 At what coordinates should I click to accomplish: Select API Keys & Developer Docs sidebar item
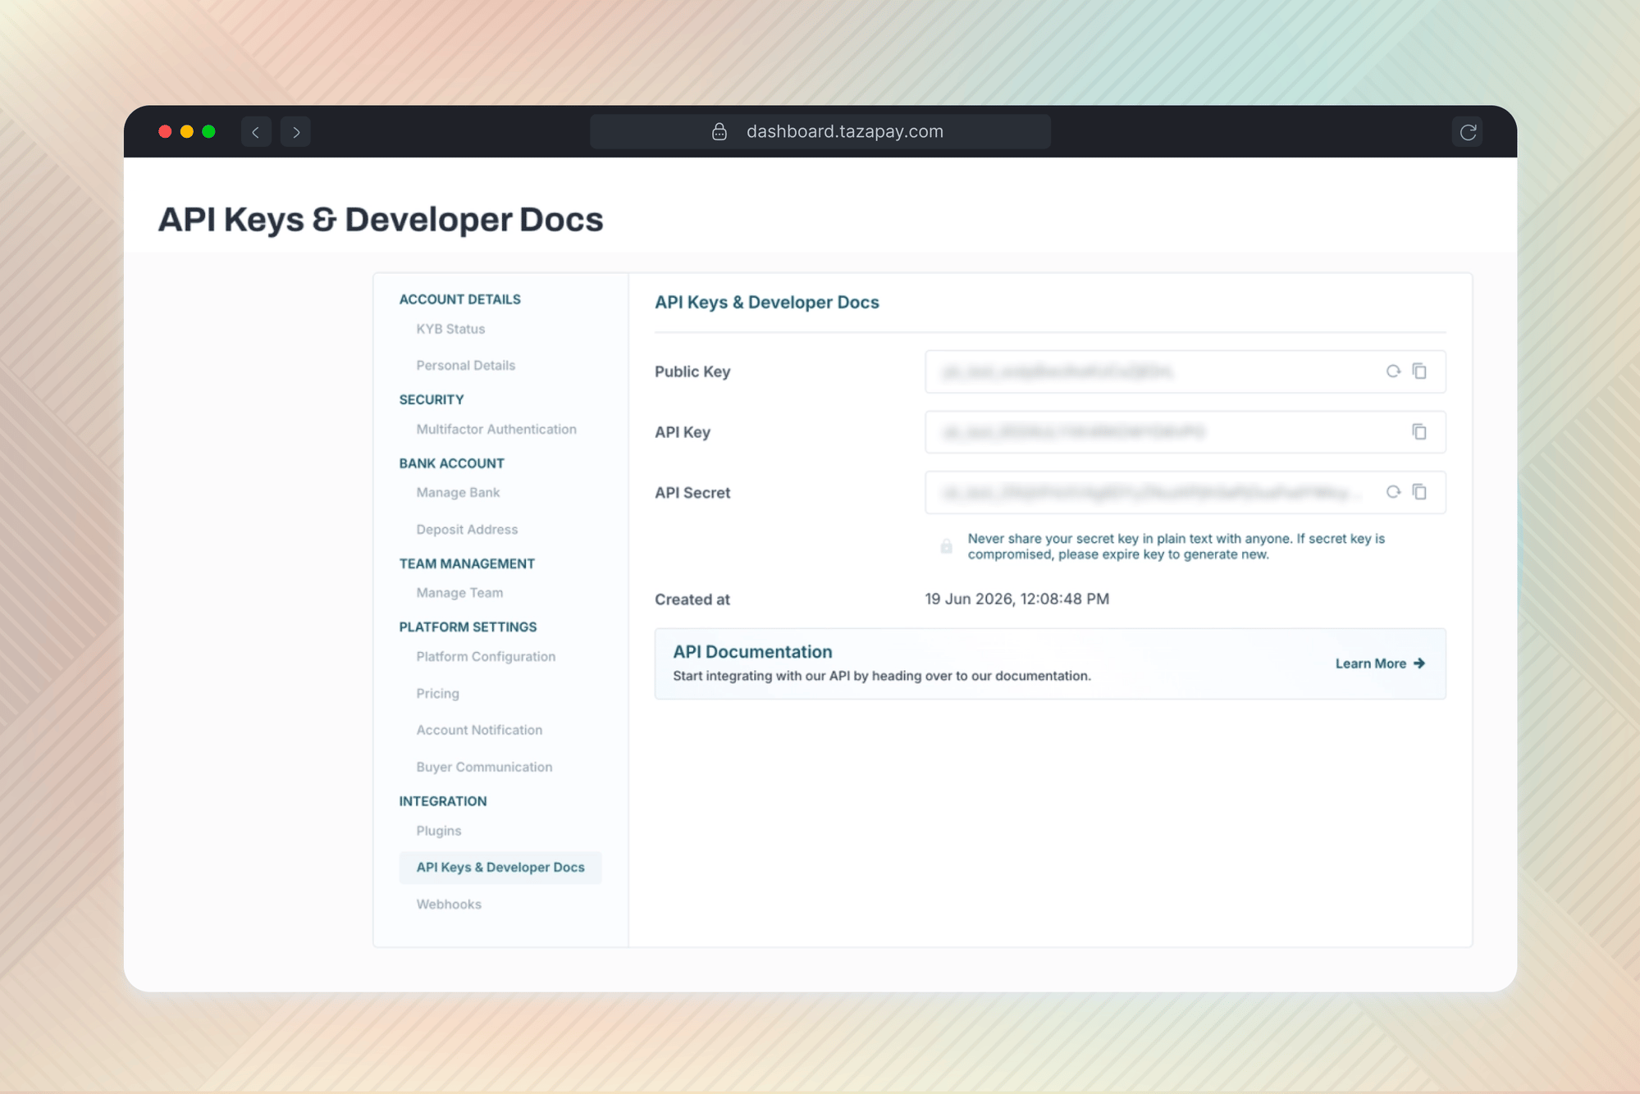point(500,868)
